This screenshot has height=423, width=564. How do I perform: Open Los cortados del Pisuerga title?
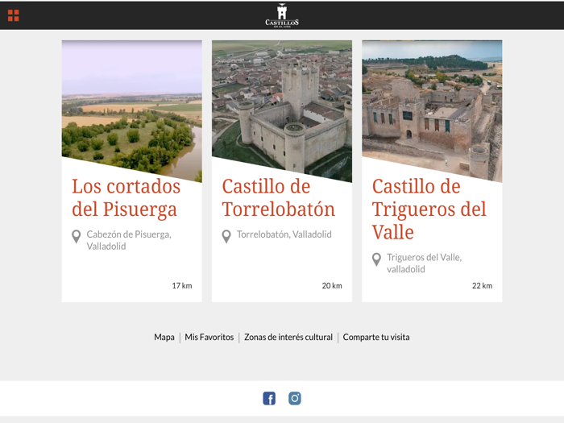point(126,198)
